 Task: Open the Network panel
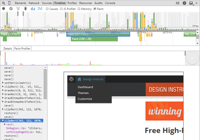[34, 3]
